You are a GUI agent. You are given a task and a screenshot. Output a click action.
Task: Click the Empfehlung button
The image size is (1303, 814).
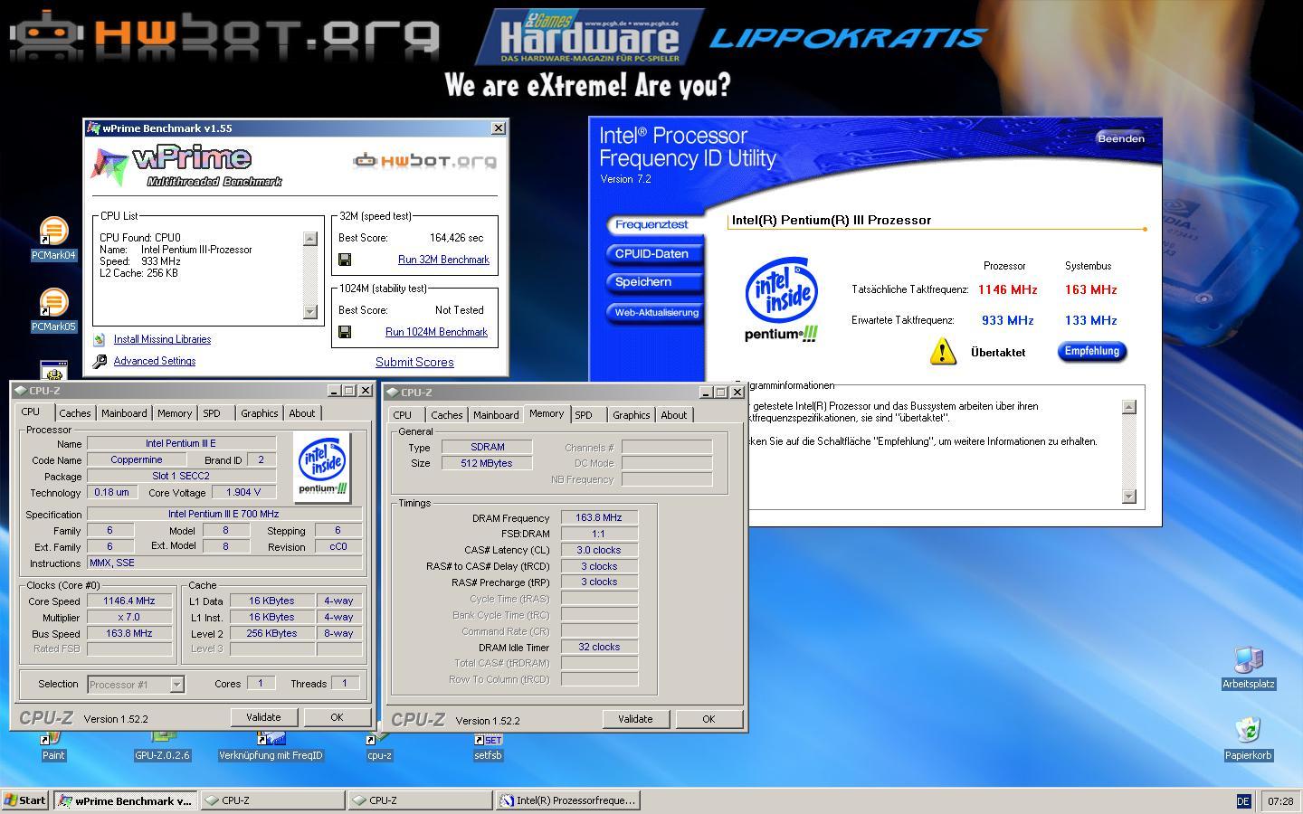tap(1092, 351)
